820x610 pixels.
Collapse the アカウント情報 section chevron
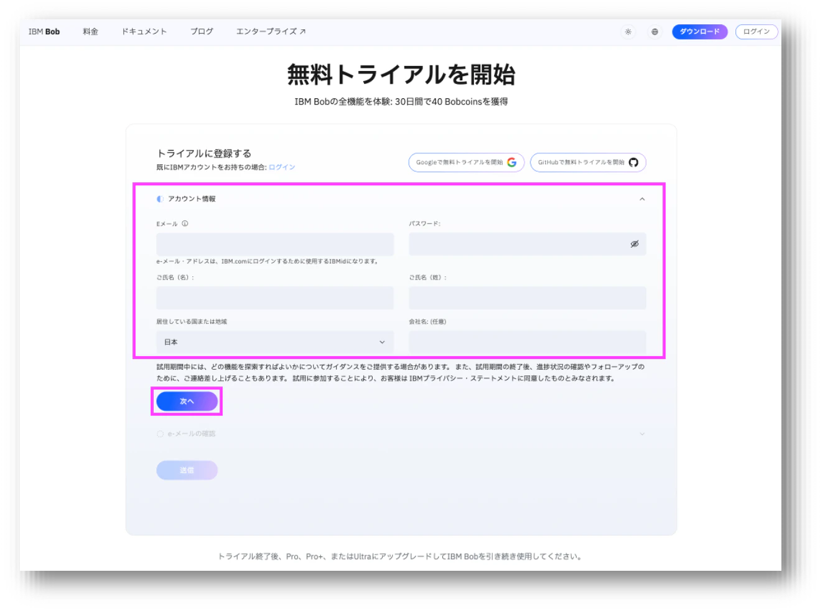pos(642,199)
